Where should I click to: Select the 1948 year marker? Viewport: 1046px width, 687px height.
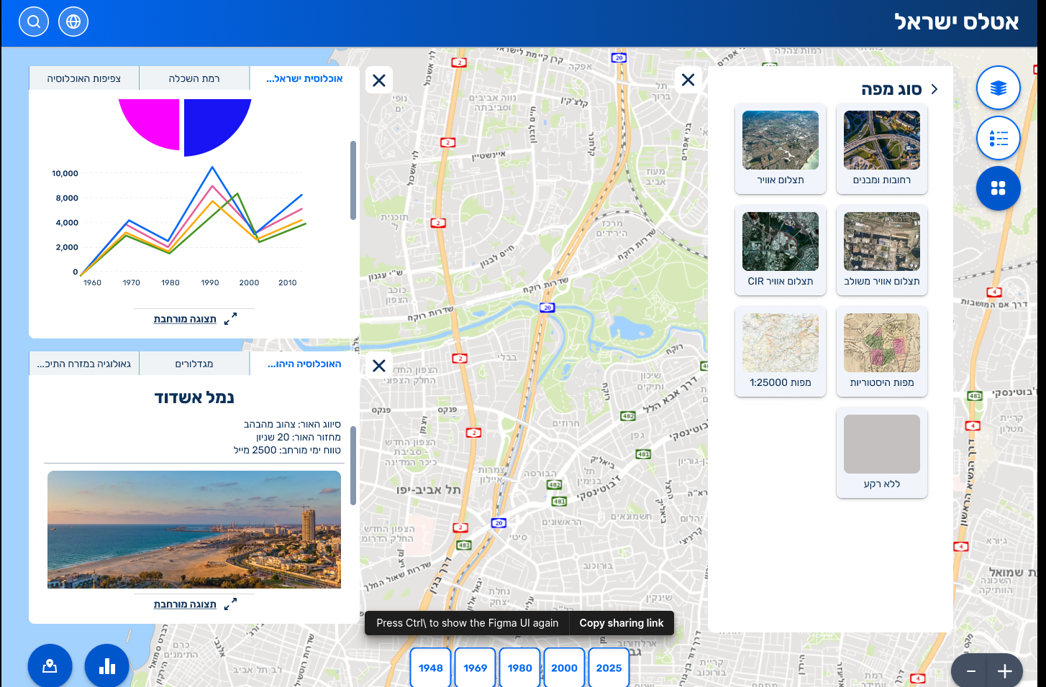[x=431, y=668]
